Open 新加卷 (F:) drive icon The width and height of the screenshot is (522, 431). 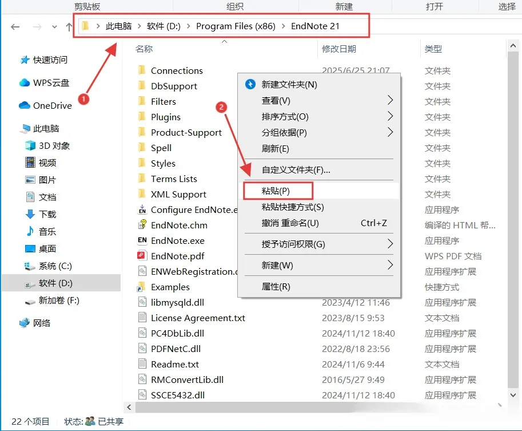point(30,301)
